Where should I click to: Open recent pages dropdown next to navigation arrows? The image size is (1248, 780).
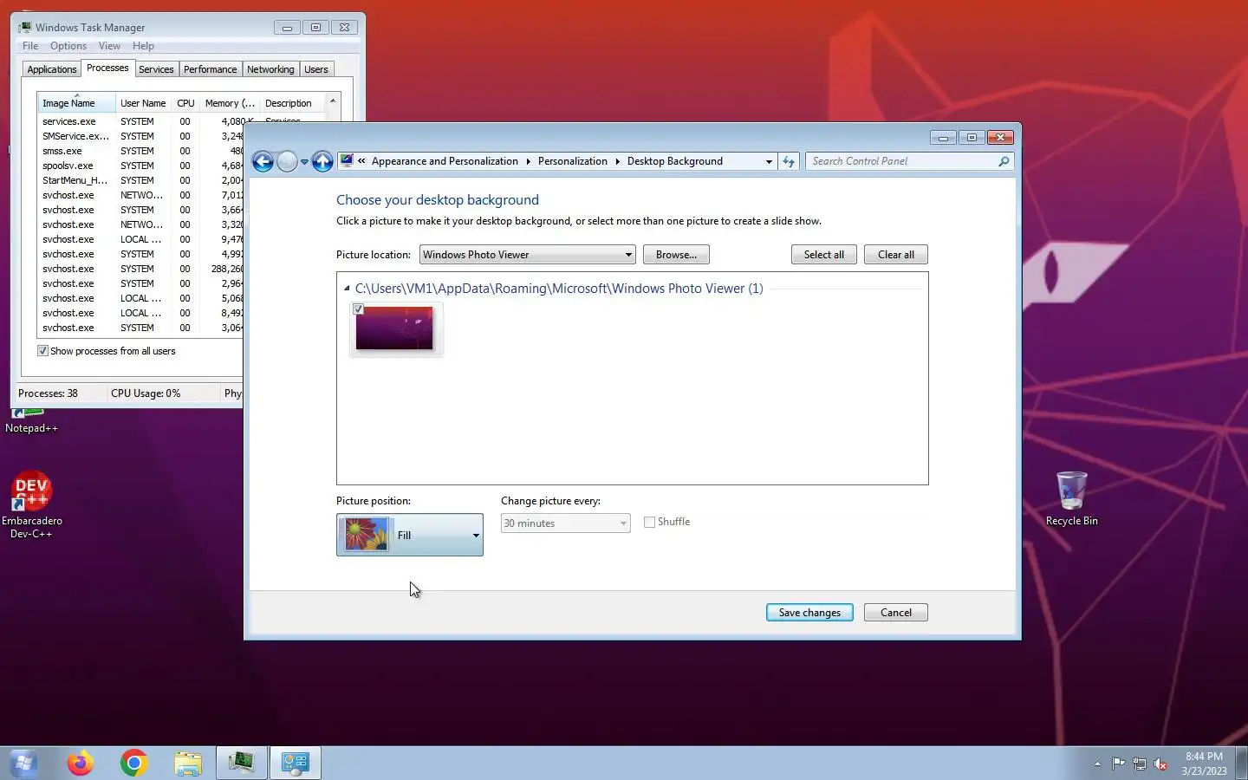[304, 162]
